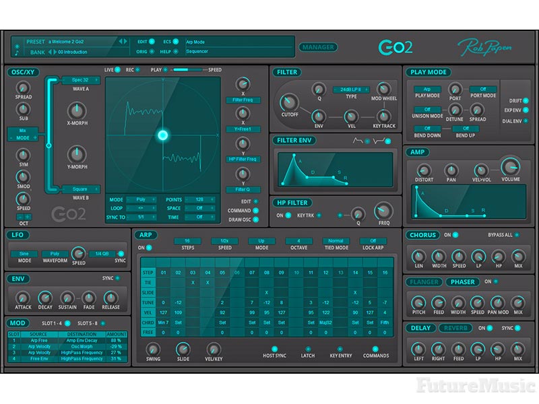Toggle the HELP light
Image resolution: width=539 pixels, height=404 pixels.
click(x=176, y=52)
